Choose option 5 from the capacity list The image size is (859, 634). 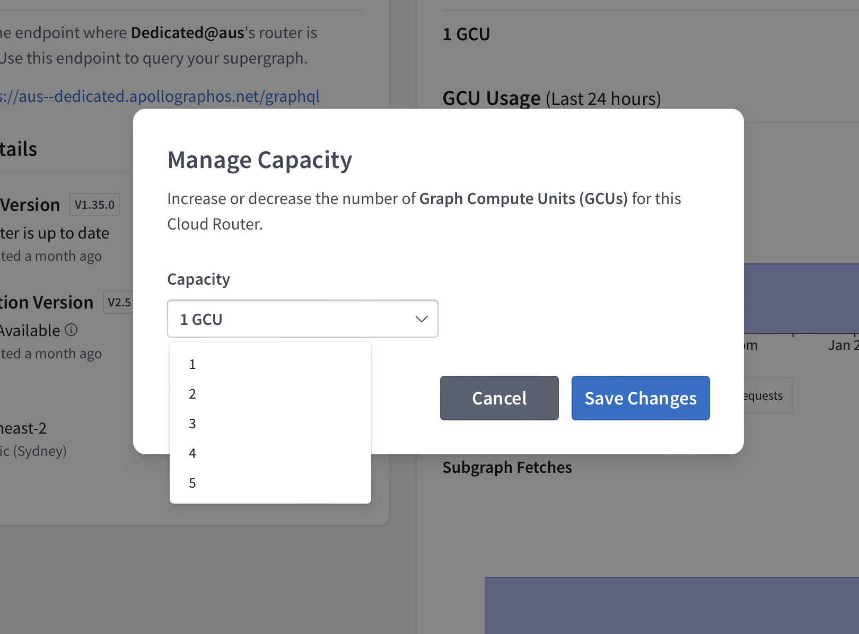pyautogui.click(x=192, y=483)
